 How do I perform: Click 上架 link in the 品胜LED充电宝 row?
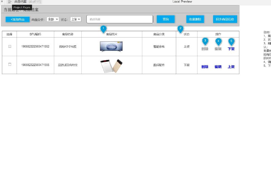click(231, 67)
